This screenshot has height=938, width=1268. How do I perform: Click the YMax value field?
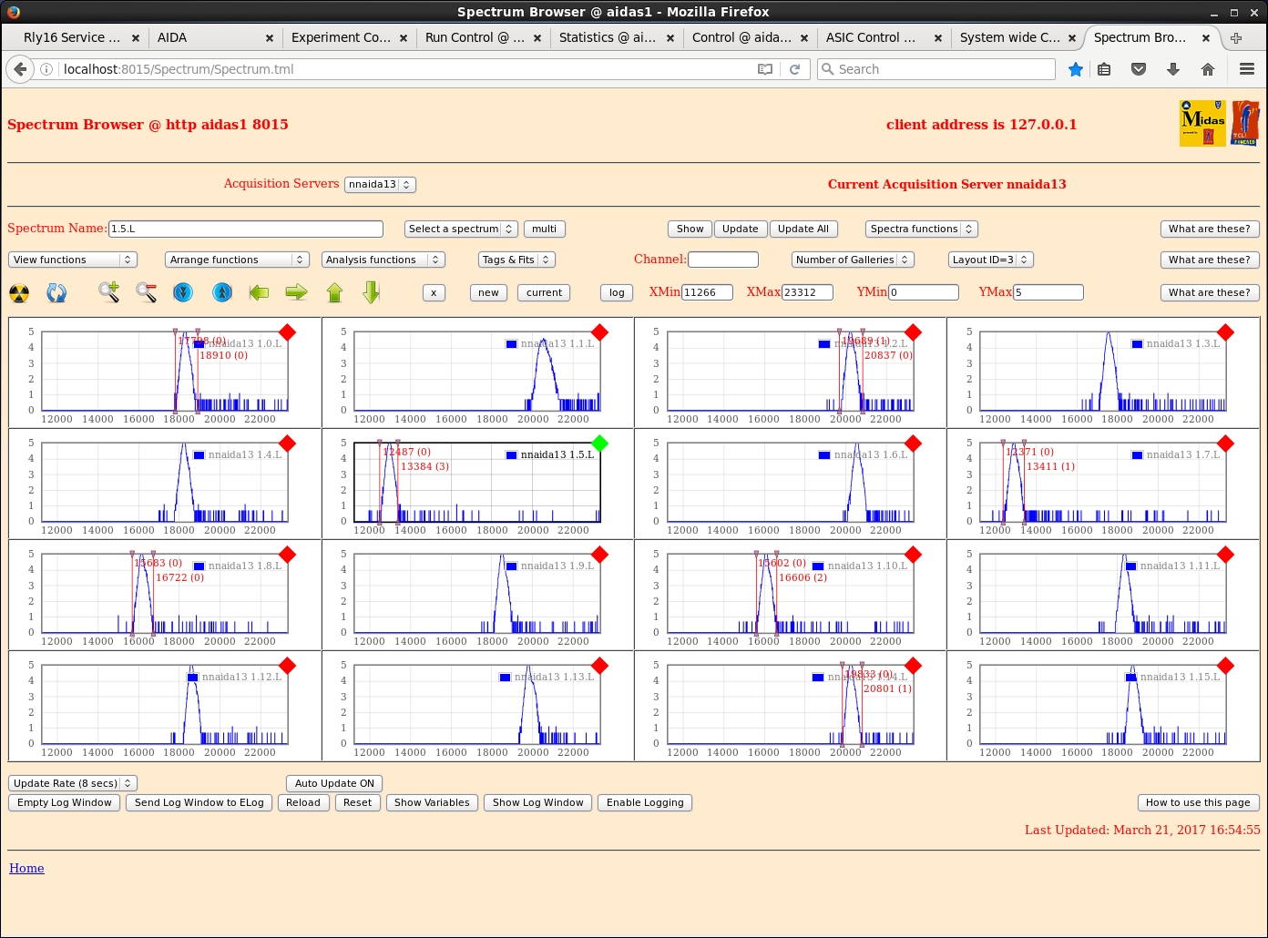pos(1048,292)
